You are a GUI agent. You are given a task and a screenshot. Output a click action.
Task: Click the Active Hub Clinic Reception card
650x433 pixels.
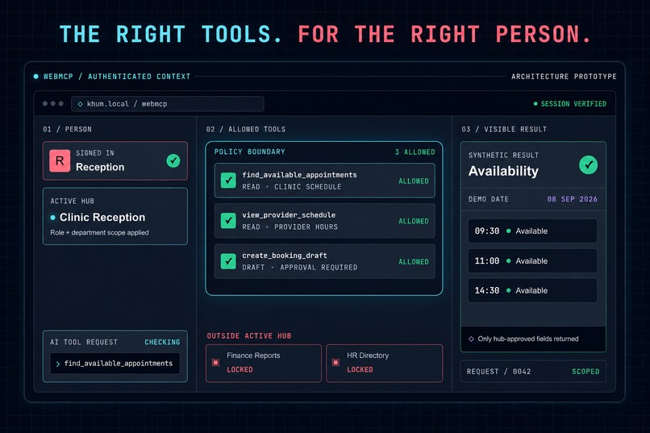(x=115, y=216)
